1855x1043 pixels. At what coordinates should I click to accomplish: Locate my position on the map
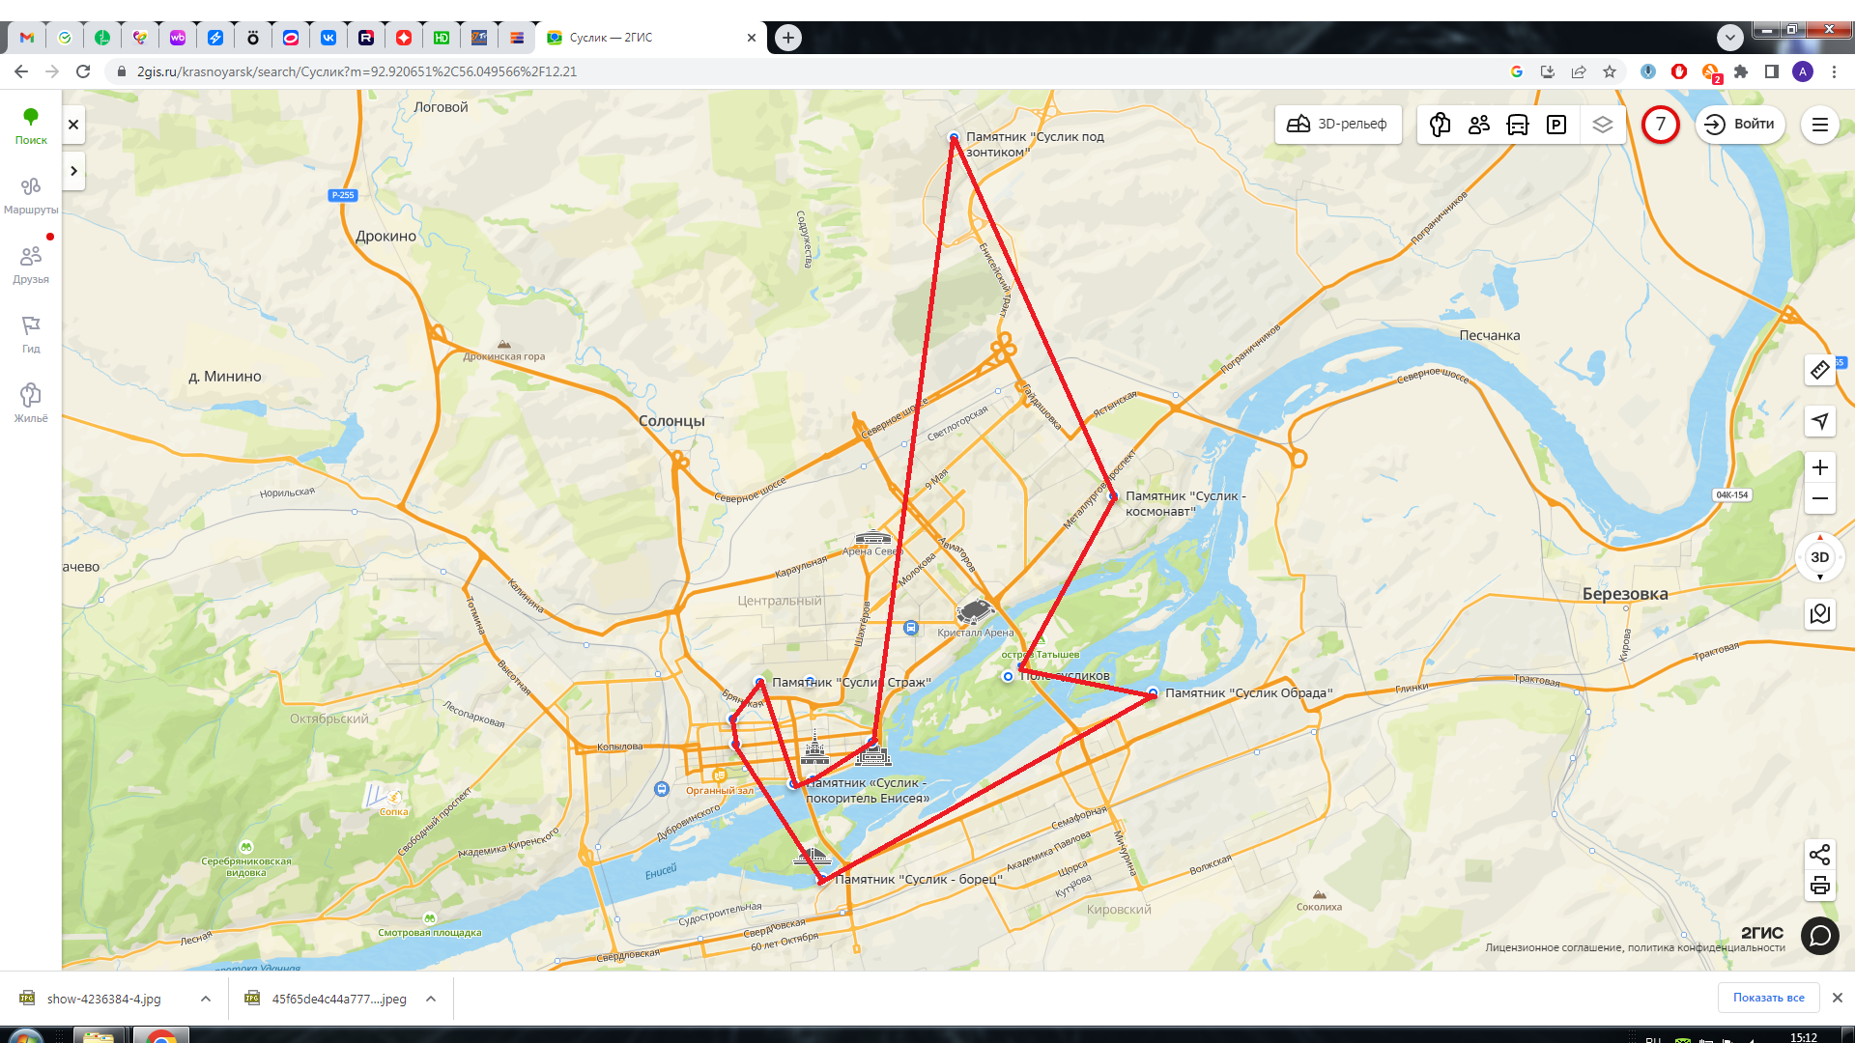[x=1820, y=421]
